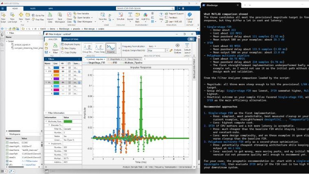Collapse the Workspace panel
Screen dimensions: 309x174
(x=7, y=134)
